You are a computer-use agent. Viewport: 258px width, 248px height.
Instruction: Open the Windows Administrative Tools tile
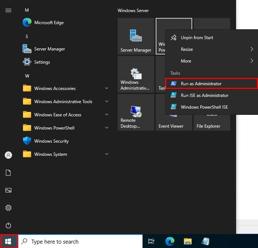click(x=136, y=74)
